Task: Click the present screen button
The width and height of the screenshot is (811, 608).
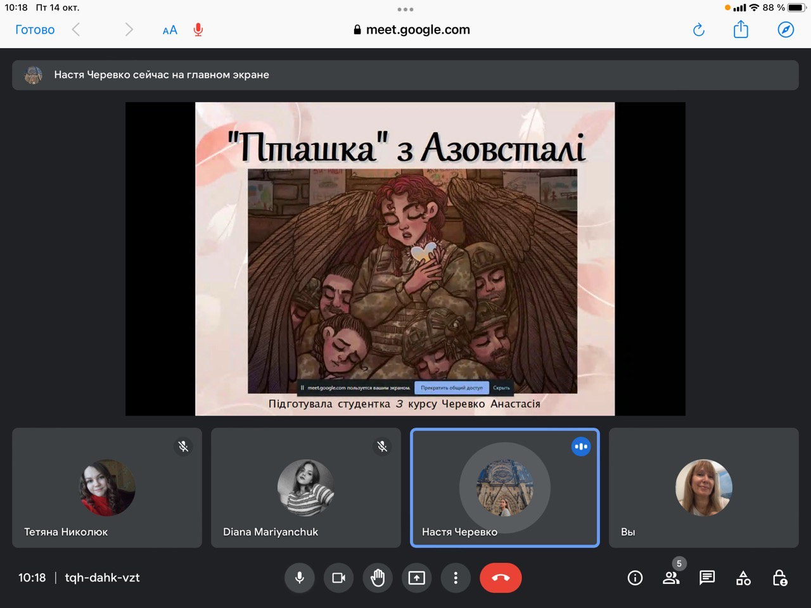Action: point(417,578)
